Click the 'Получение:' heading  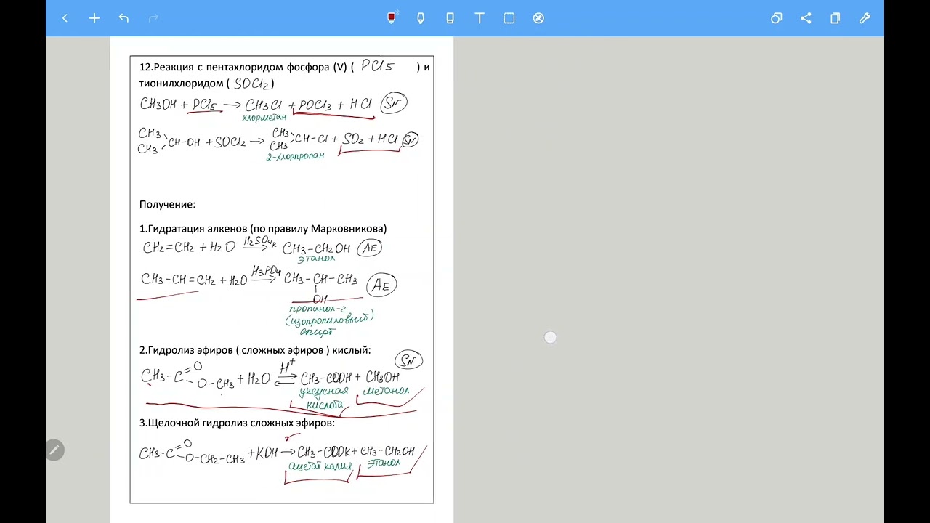(x=167, y=205)
